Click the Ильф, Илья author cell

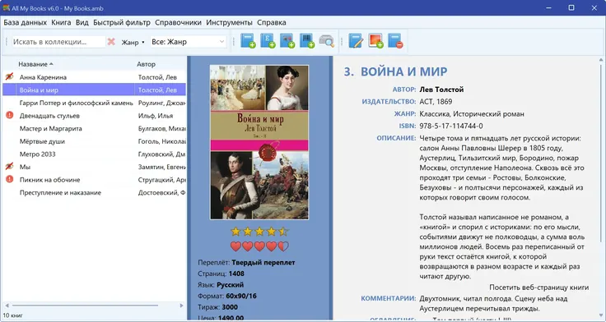tap(156, 115)
